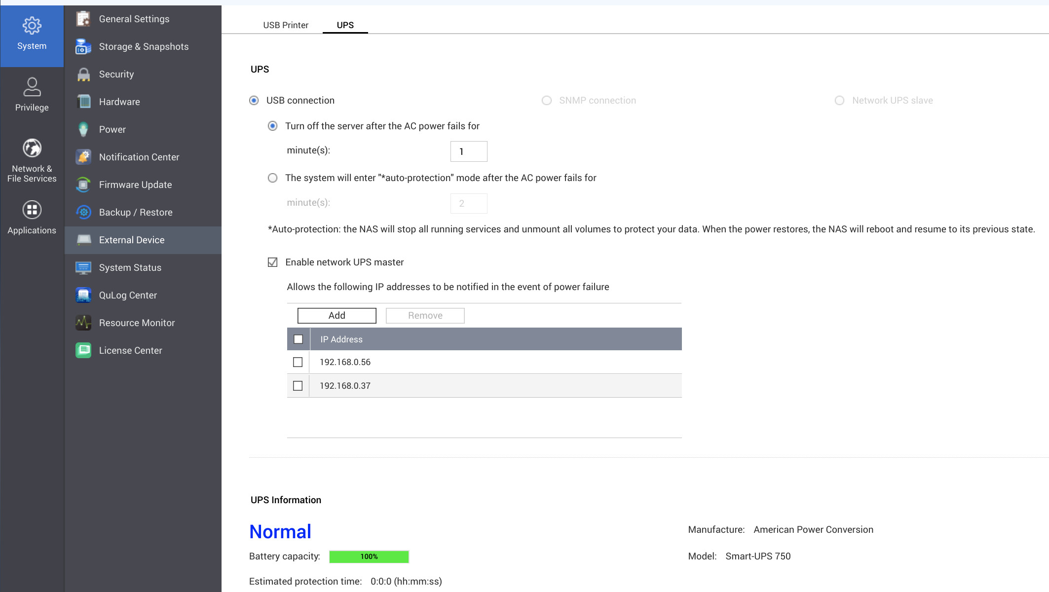Edit the shutdown delay minutes field
The width and height of the screenshot is (1049, 592).
tap(468, 151)
